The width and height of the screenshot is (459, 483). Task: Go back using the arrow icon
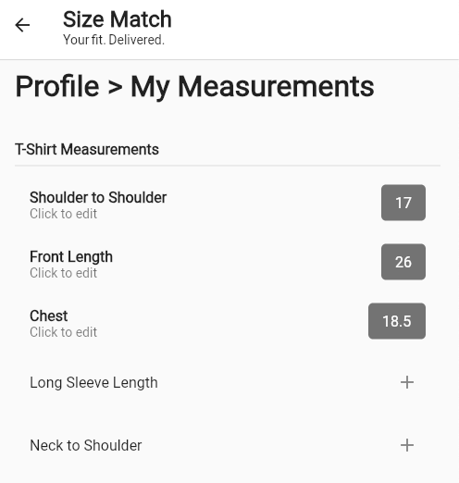22,25
